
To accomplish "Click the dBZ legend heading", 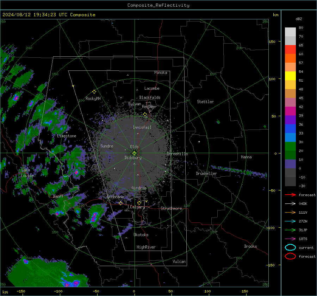I will (x=299, y=19).
